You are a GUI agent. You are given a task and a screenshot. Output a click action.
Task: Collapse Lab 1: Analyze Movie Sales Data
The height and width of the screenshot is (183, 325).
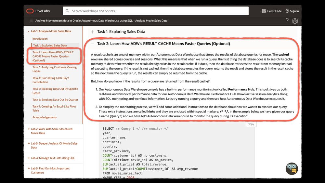[x=28, y=31]
